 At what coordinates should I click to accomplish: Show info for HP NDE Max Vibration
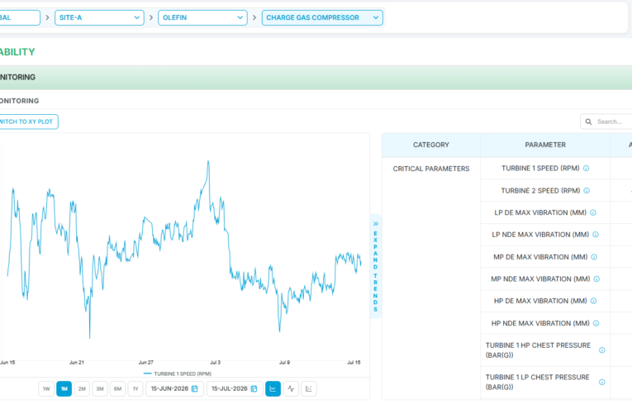pos(596,323)
